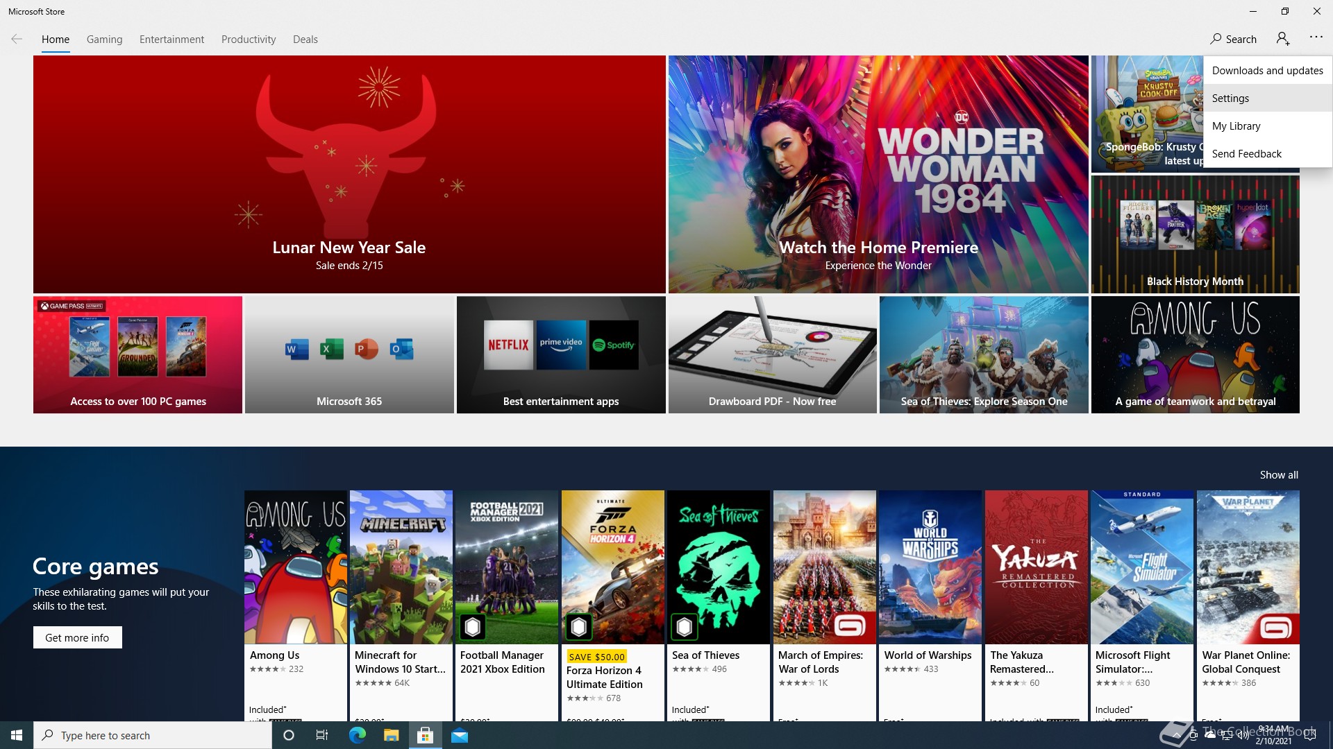Open the account sign-in icon
The width and height of the screenshot is (1333, 749).
[x=1283, y=39]
